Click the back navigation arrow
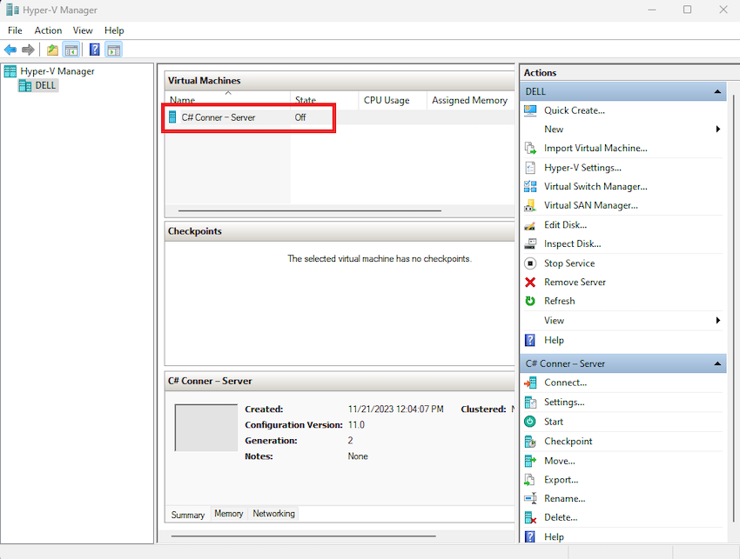Screen dimensions: 740x559 [x=10, y=50]
